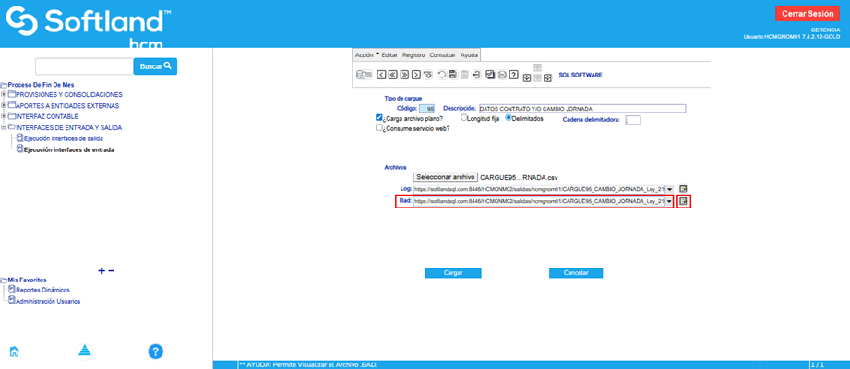This screenshot has width=850, height=369.
Task: Click the Cadena delimitadora input field
Action: pos(632,120)
